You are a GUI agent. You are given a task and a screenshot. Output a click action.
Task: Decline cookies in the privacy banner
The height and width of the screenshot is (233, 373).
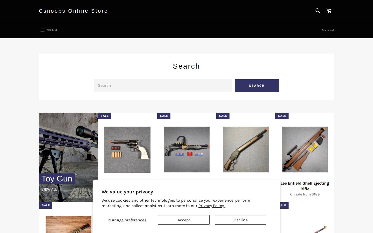click(x=240, y=220)
